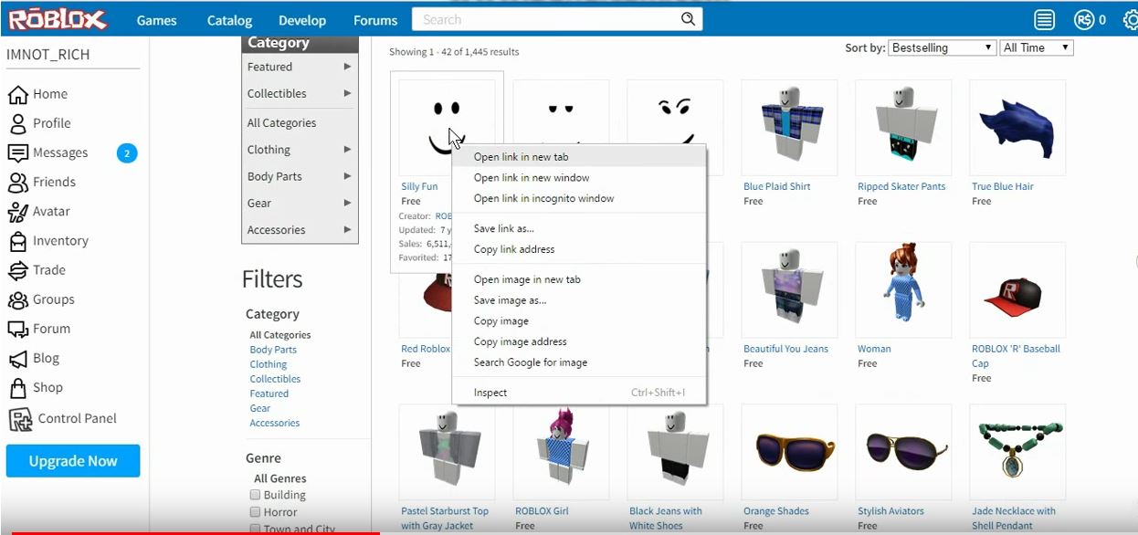Click the Accessories filter link

275,423
